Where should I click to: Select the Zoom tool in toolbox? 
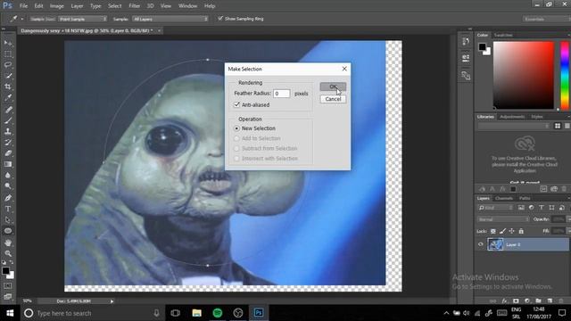[8, 253]
